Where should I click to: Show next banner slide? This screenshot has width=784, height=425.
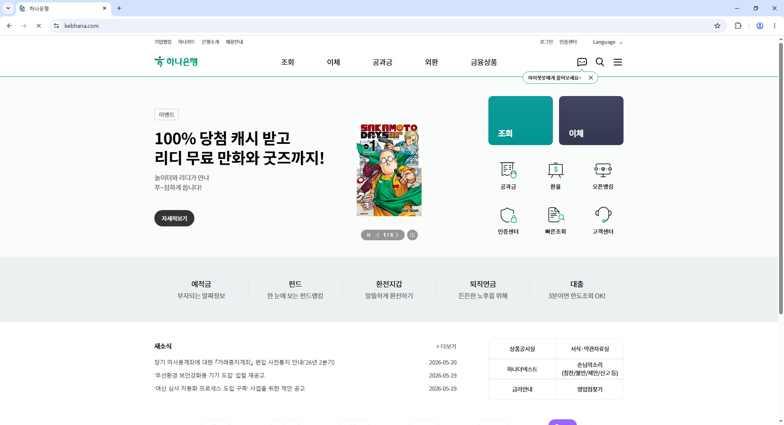click(x=397, y=235)
